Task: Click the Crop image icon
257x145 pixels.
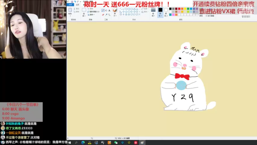Action: pyautogui.click(x=89, y=9)
